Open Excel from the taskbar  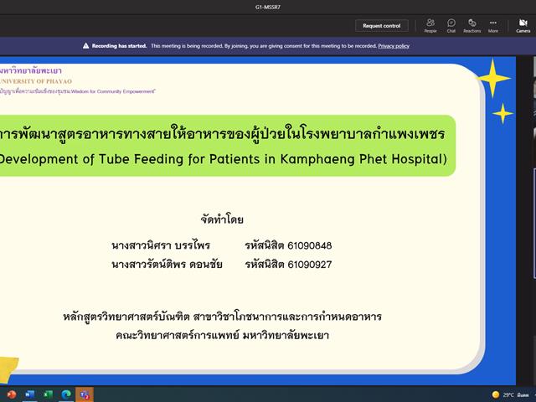pos(49,394)
